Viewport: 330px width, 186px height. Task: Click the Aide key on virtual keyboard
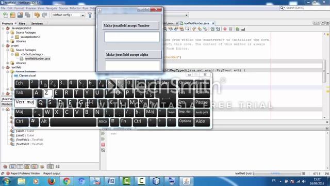click(202, 122)
